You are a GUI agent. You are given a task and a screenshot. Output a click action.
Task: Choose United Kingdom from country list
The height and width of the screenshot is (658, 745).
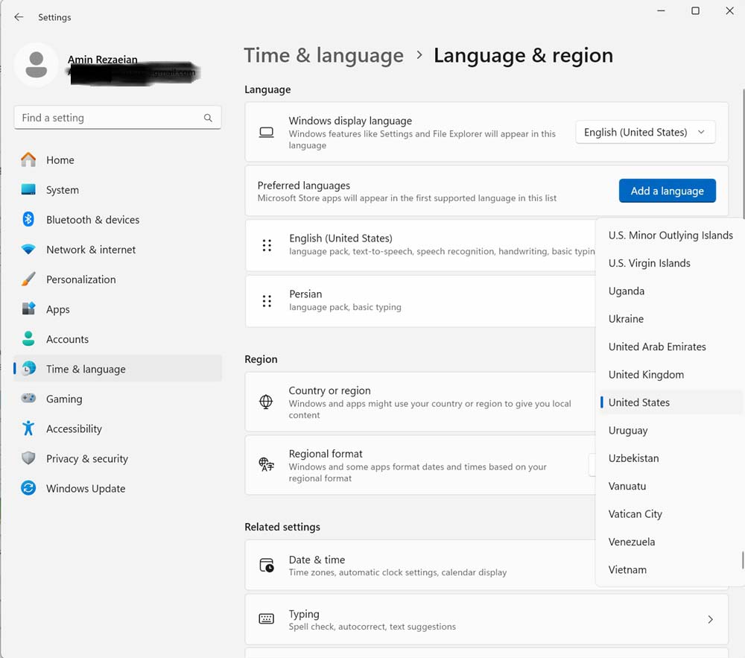click(x=646, y=374)
